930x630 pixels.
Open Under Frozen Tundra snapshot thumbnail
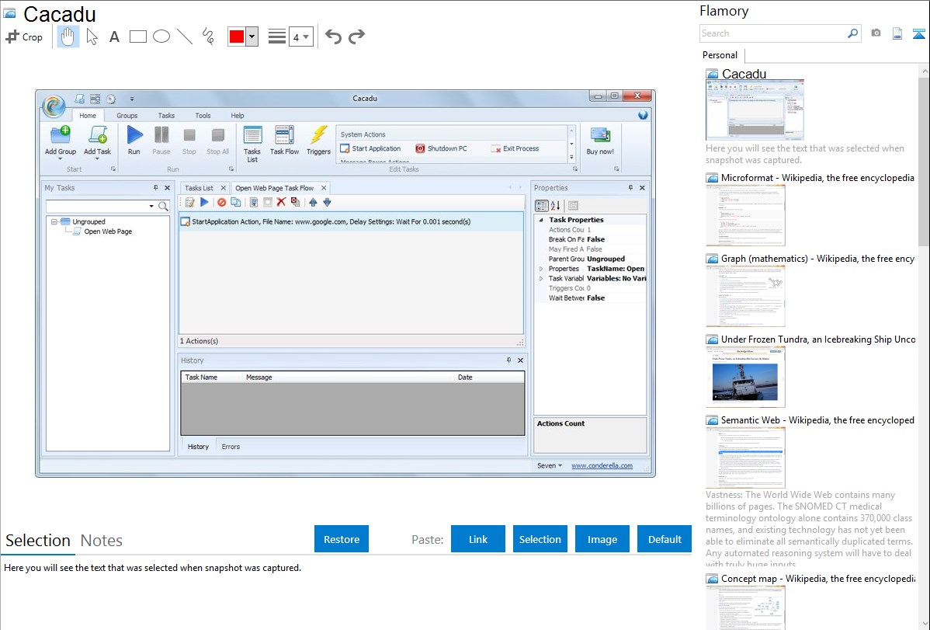[x=745, y=377]
